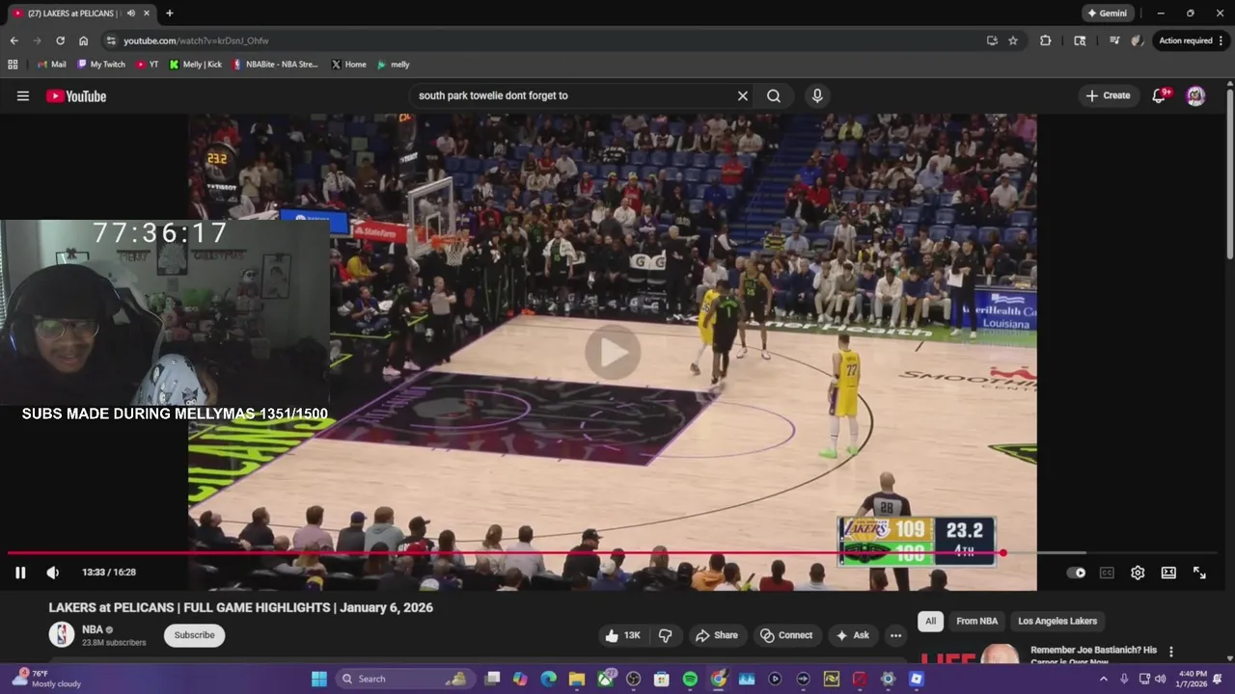Open File Explorer from the taskbar
Image resolution: width=1235 pixels, height=694 pixels.
pos(576,679)
